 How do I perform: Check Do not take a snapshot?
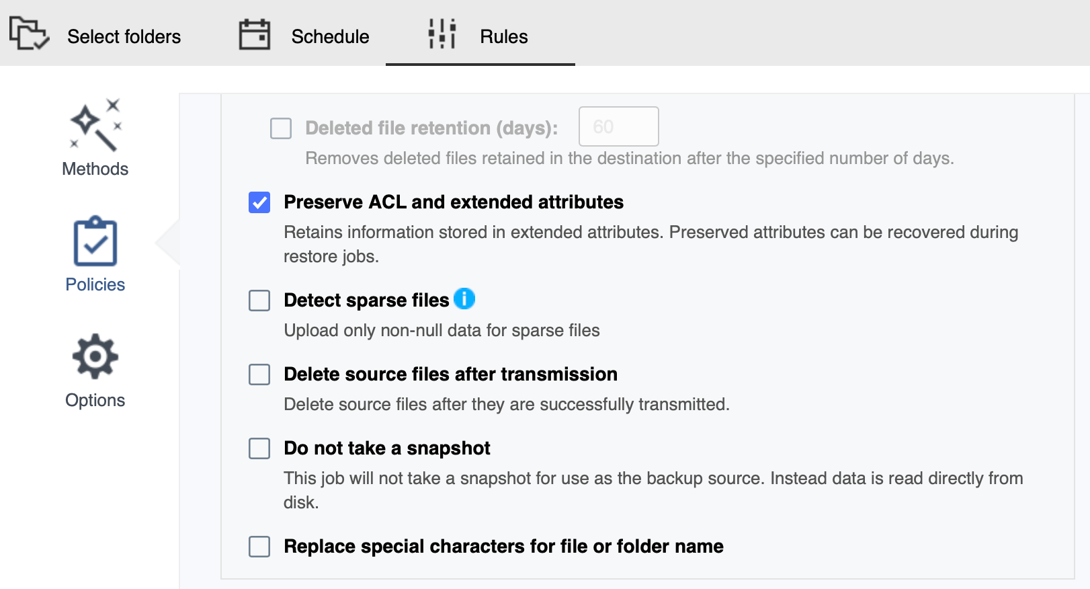259,448
